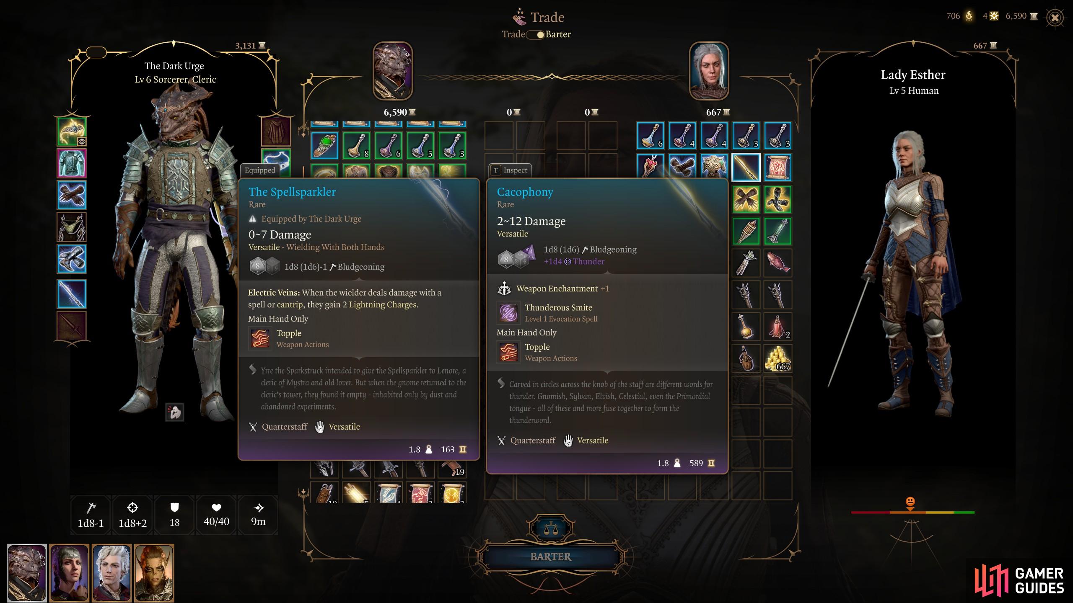Select the fish item in merchant inventory

pyautogui.click(x=778, y=263)
